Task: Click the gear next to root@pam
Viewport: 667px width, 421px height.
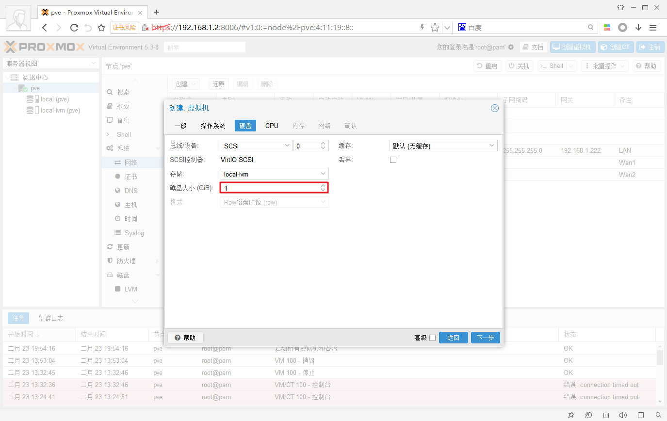Action: [511, 47]
